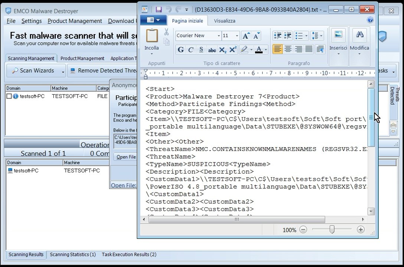The width and height of the screenshot is (404, 267).
Task: Open the highlight color dropdown arrow
Action: (x=251, y=49)
